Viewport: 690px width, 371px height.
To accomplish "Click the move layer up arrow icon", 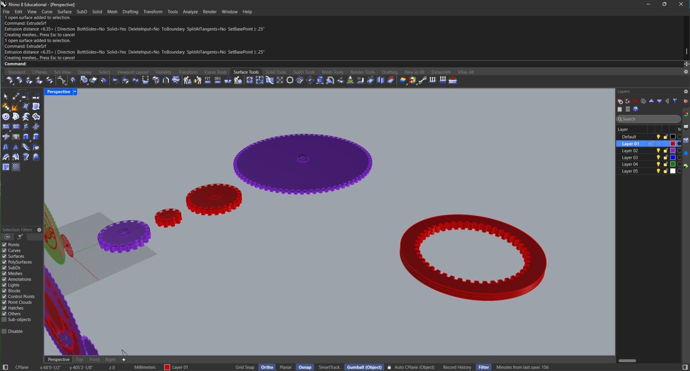I will 651,101.
